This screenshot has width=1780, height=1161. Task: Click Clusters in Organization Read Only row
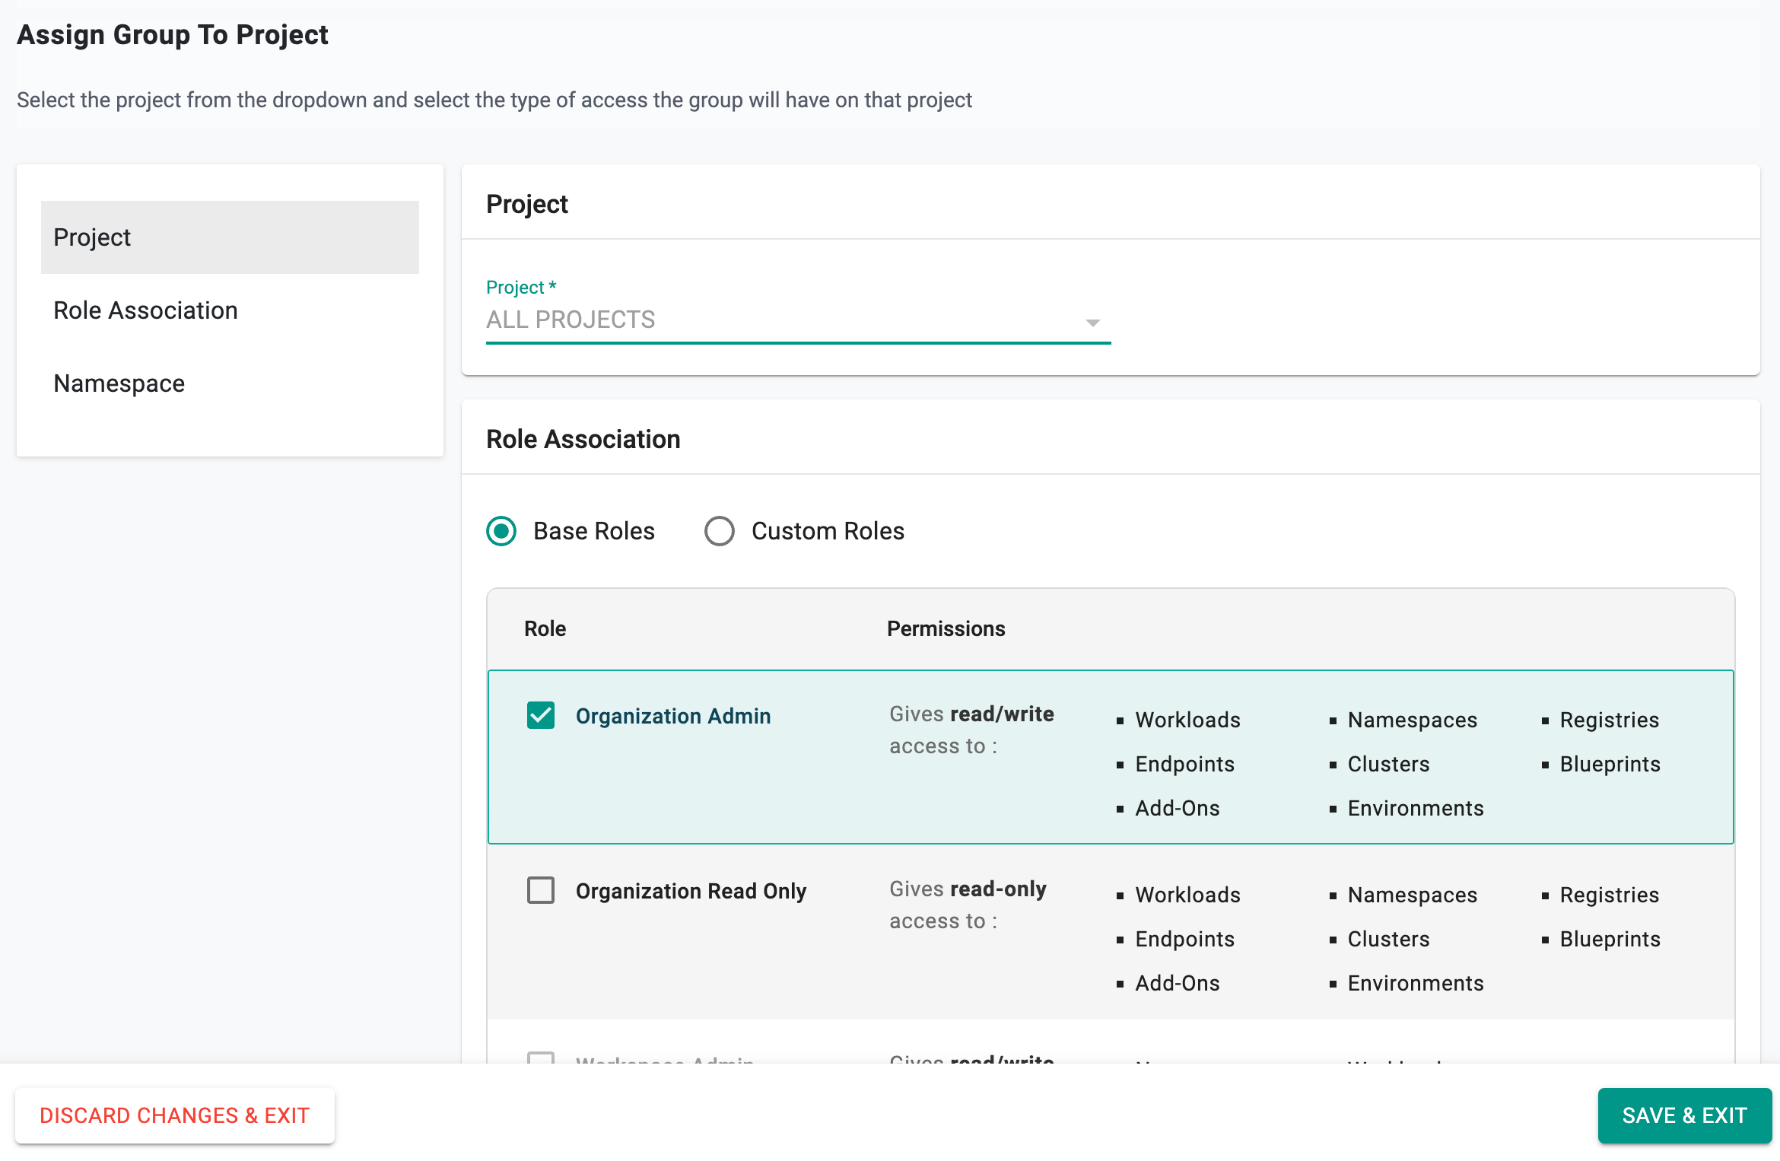(1388, 939)
